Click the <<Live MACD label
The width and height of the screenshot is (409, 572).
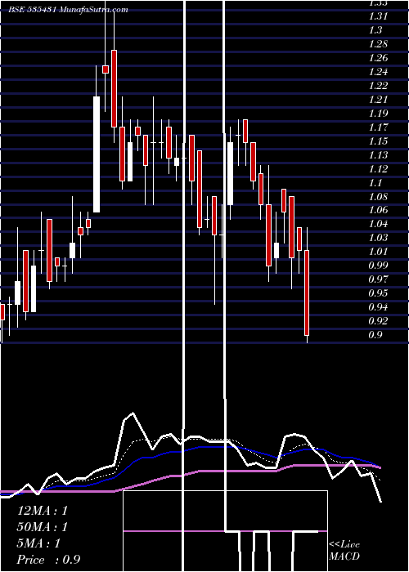pyautogui.click(x=344, y=551)
